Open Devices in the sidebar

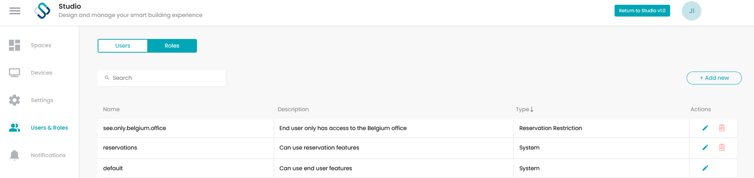coord(41,73)
